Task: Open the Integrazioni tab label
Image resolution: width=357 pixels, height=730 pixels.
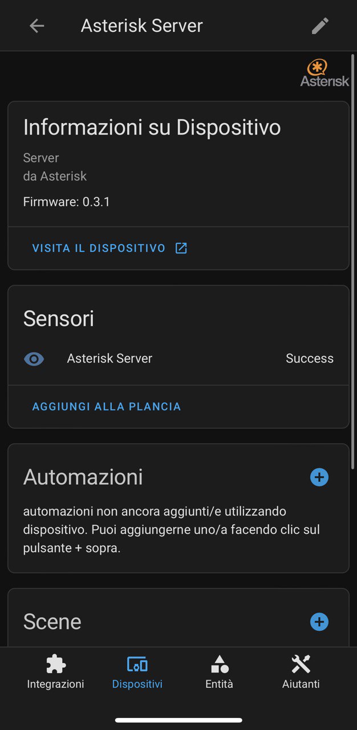Action: 55,684
